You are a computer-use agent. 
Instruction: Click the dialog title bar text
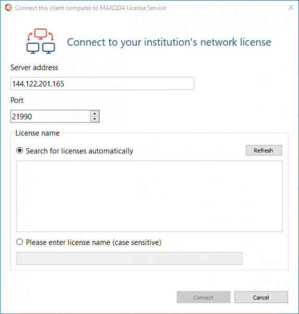(90, 8)
